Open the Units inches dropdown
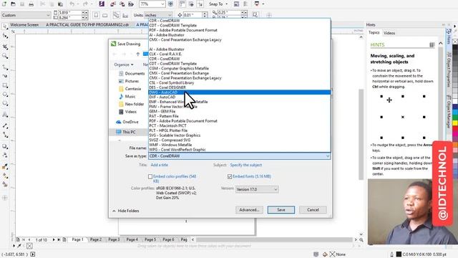Image resolution: width=458 pixels, height=258 pixels. (170, 15)
